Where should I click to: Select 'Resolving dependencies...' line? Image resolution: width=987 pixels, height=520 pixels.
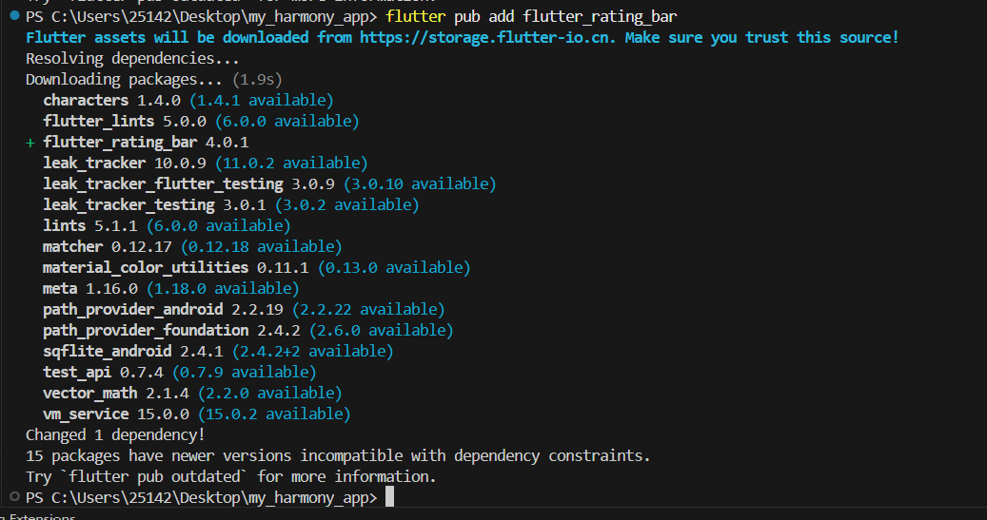(x=133, y=59)
